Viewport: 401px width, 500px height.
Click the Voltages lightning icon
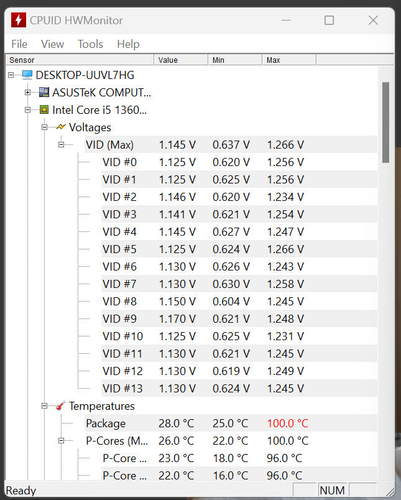point(60,127)
